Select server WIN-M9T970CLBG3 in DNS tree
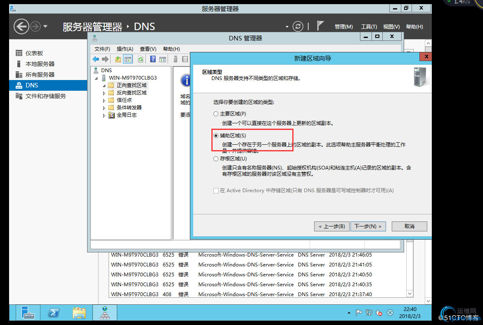The image size is (483, 325). tap(133, 78)
